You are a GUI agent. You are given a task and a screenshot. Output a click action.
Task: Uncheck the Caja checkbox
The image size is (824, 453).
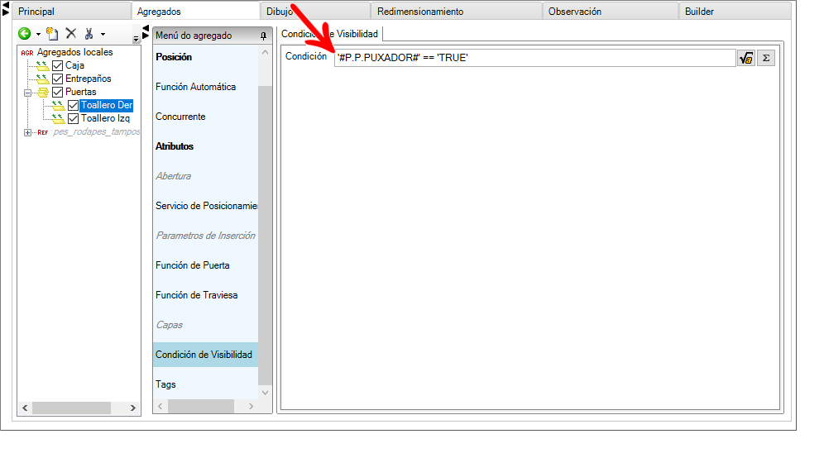coord(58,65)
